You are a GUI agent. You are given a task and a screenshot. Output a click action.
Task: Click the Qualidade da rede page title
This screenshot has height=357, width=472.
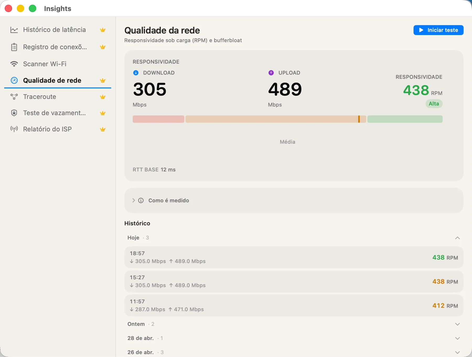click(x=162, y=30)
